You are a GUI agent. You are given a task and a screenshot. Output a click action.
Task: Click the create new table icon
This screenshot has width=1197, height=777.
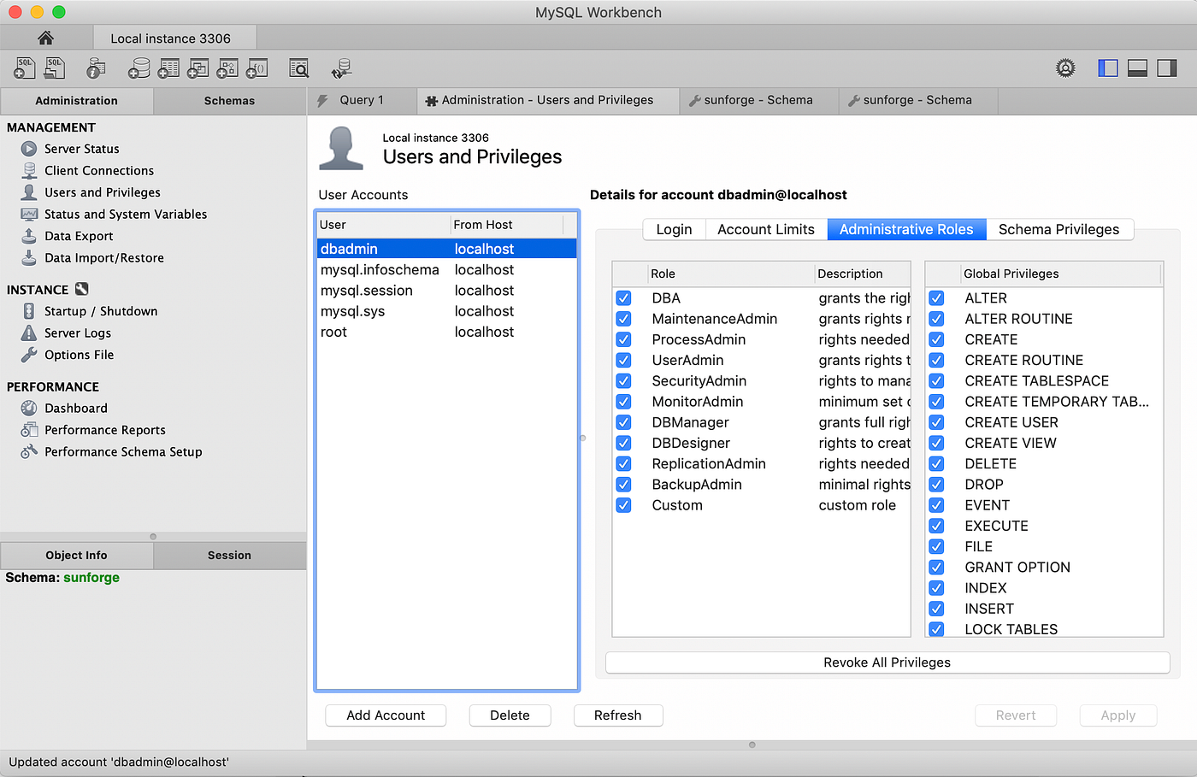tap(169, 68)
